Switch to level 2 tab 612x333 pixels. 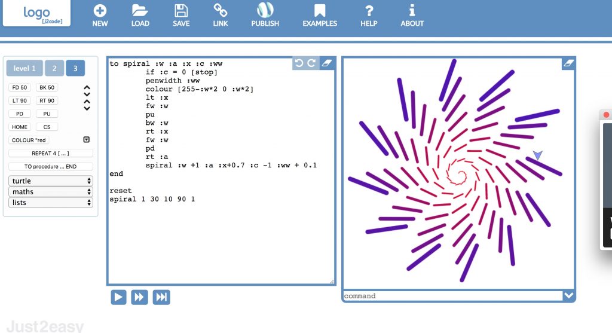[x=54, y=68]
